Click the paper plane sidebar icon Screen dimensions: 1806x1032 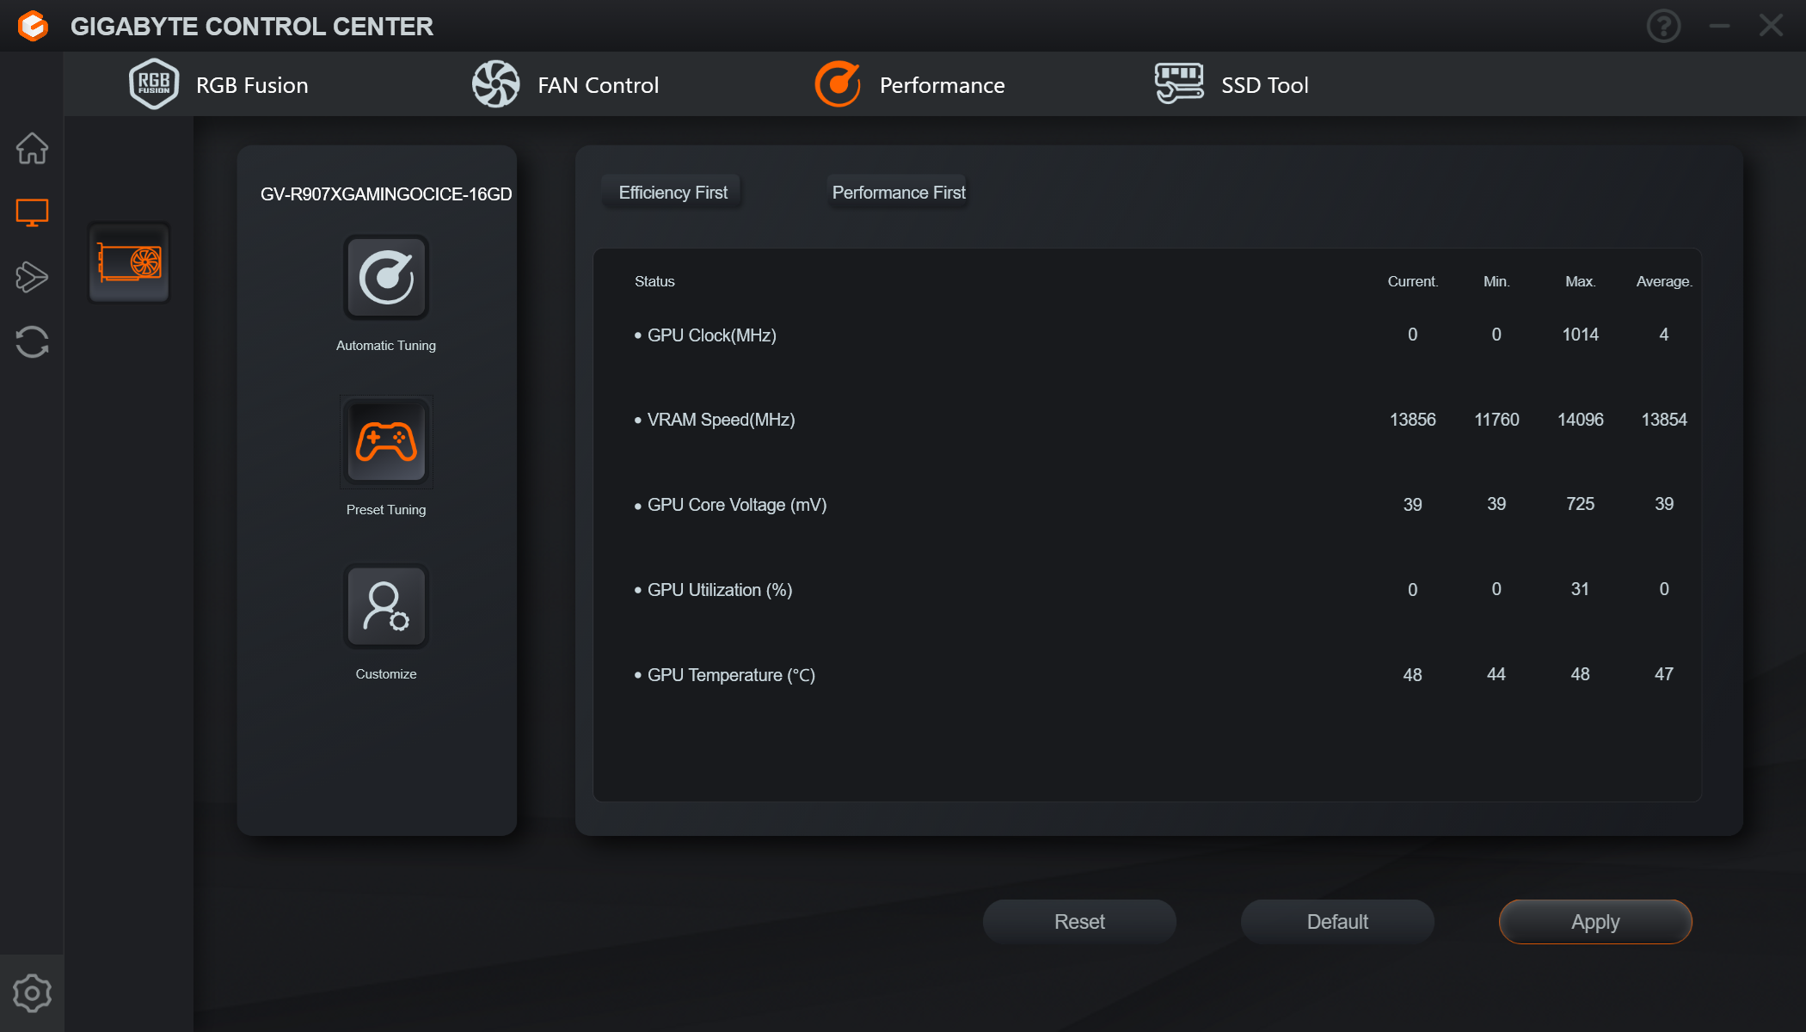tap(32, 277)
